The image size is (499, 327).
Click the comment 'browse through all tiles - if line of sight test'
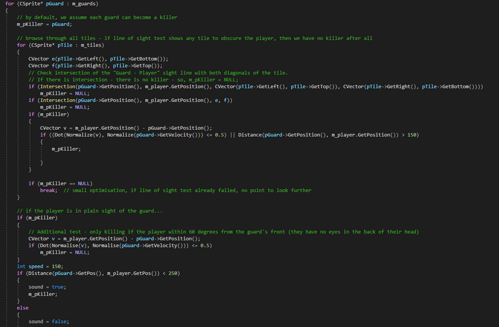pyautogui.click(x=195, y=38)
